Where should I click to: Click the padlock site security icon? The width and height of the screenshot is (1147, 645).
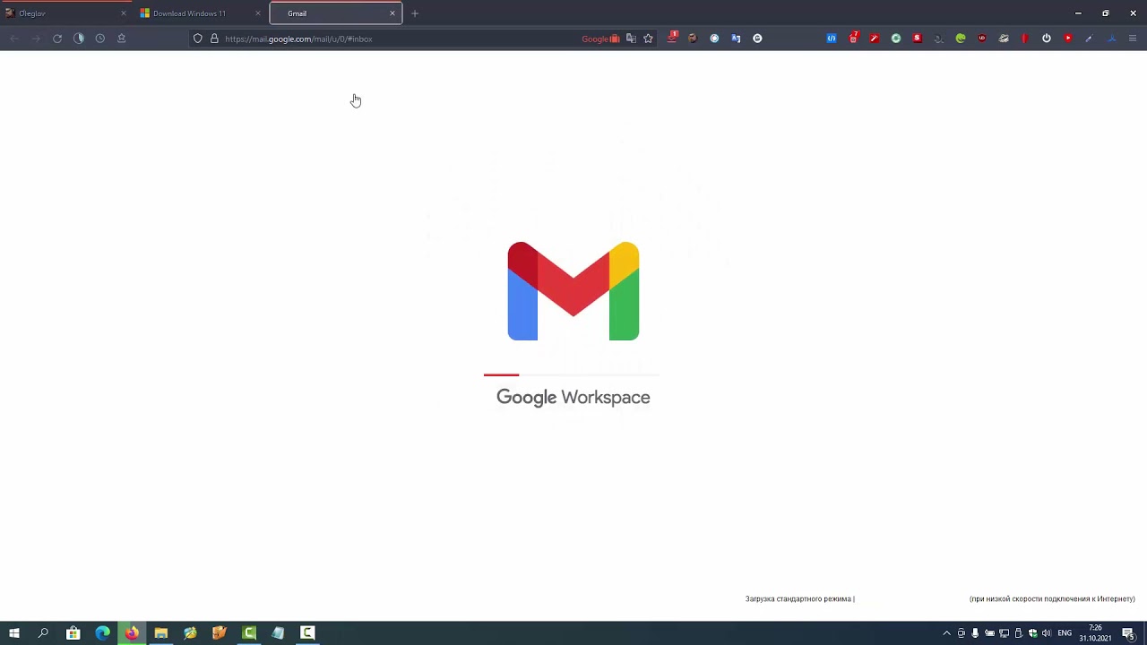pyautogui.click(x=214, y=39)
